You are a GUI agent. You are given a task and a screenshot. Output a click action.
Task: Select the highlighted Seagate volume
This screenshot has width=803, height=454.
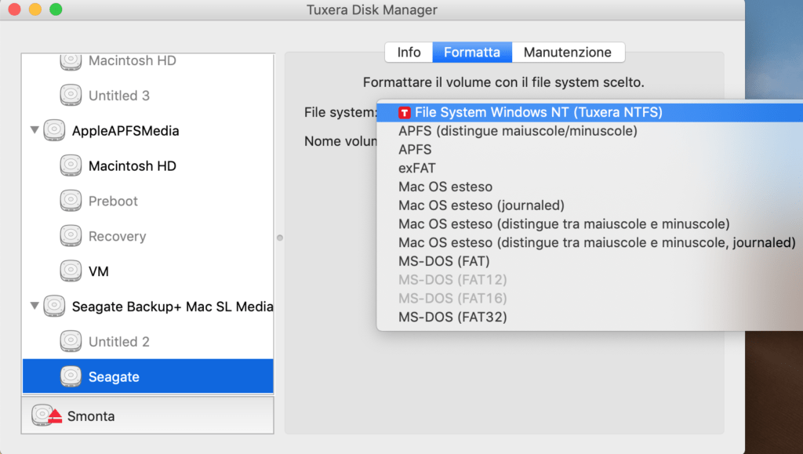[x=148, y=376]
